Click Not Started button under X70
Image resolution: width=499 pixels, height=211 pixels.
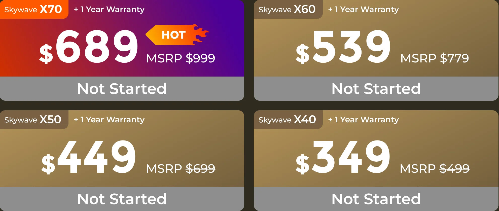click(122, 89)
